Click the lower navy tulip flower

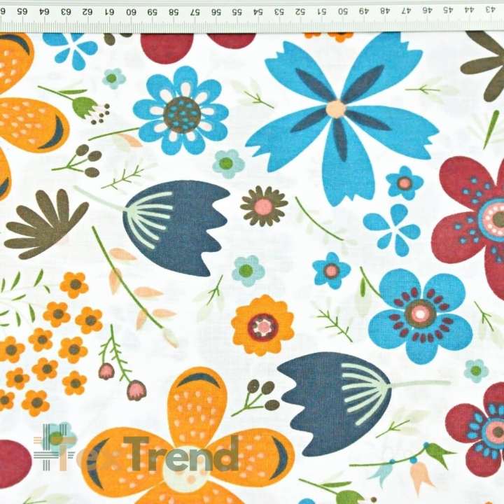335,404
